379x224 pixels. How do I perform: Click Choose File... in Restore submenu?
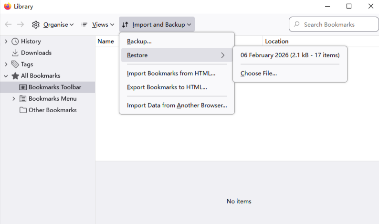point(259,74)
